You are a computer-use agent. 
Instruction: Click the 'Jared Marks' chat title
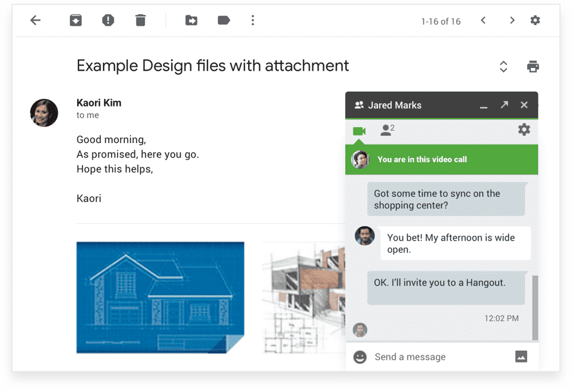(x=395, y=105)
